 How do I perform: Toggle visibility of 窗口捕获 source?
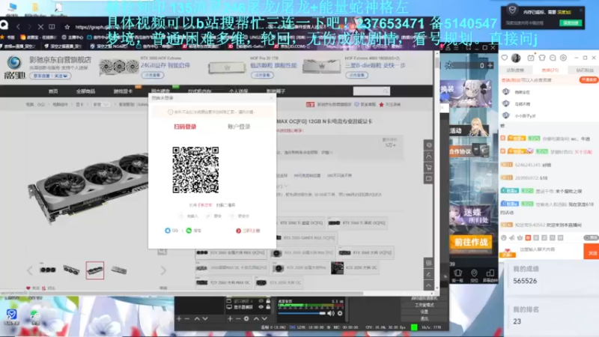[x=261, y=301]
